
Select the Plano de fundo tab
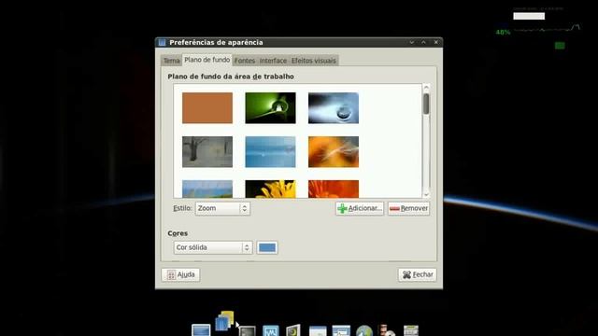(207, 60)
